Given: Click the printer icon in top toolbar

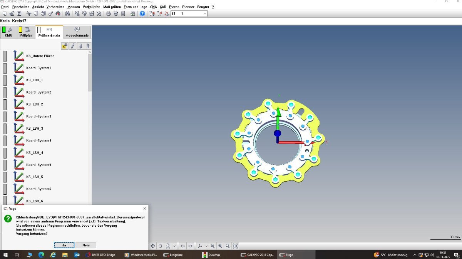Looking at the screenshot, I should tap(109, 13).
